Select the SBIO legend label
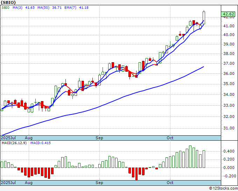Screen dimensions: 238x191 (x=6, y=8)
